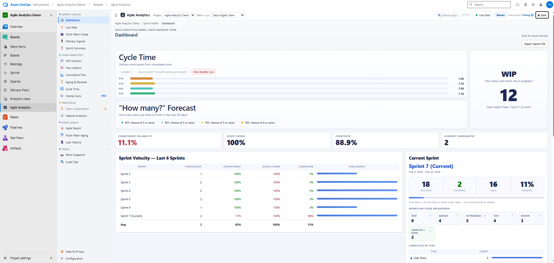Enable the 50% chance of 4 or more filter
The height and width of the screenshot is (263, 554).
(258, 123)
